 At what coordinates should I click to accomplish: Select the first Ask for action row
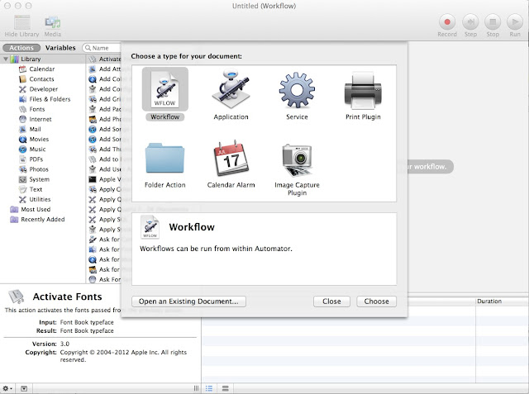click(x=104, y=240)
